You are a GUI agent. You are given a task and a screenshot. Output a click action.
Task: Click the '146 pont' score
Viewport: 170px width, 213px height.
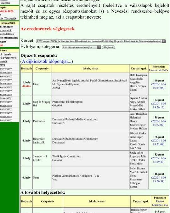[x=158, y=174]
